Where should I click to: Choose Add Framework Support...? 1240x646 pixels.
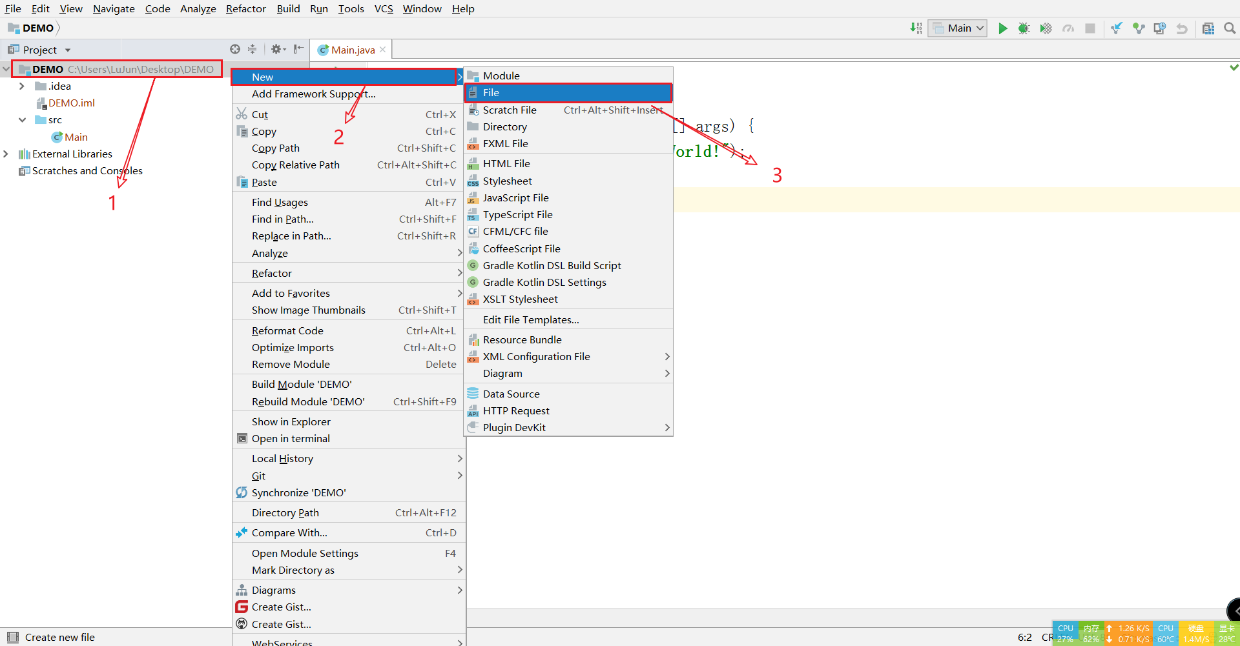coord(349,94)
